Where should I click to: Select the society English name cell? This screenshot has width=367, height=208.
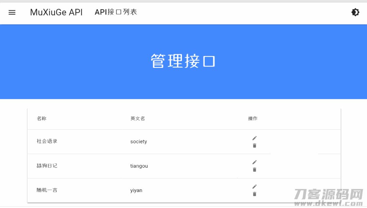click(x=138, y=141)
